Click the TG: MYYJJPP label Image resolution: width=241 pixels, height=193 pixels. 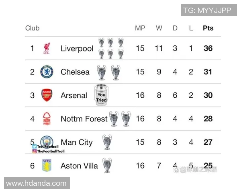pos(207,10)
